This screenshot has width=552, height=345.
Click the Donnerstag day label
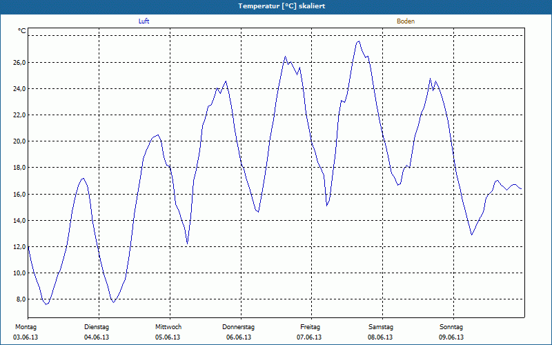point(238,327)
